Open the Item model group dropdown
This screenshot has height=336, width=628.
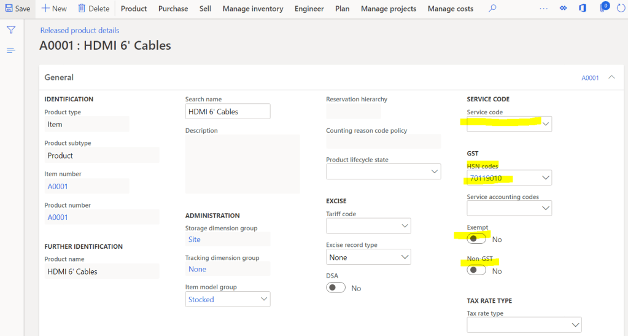264,299
